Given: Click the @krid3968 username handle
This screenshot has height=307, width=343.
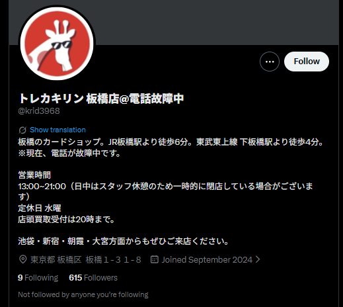Looking at the screenshot, I should click(x=39, y=111).
